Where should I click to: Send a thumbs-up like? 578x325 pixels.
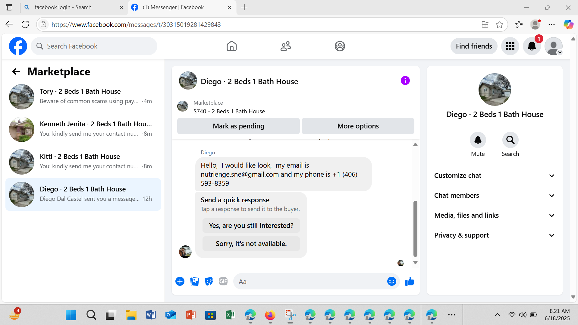[410, 281]
